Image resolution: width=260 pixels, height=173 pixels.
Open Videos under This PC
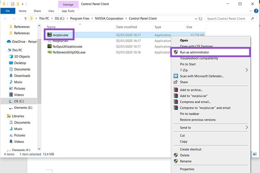pos(17,95)
